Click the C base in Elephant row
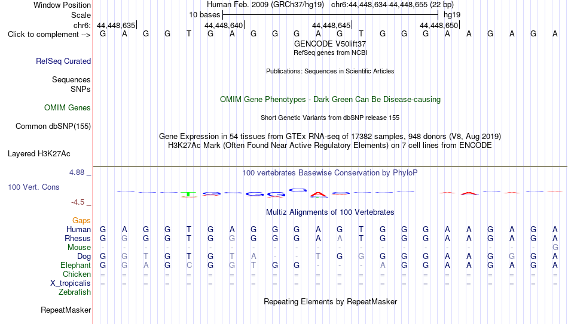Image resolution: width=568 pixels, height=324 pixels. click(x=189, y=266)
